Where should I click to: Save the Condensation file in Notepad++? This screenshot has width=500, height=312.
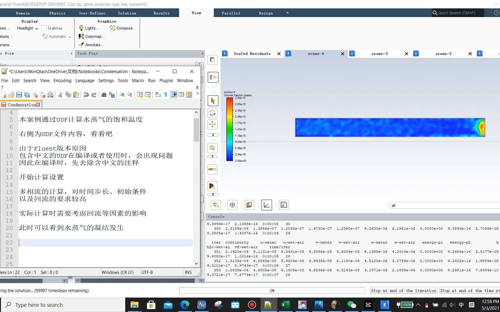[19, 95]
